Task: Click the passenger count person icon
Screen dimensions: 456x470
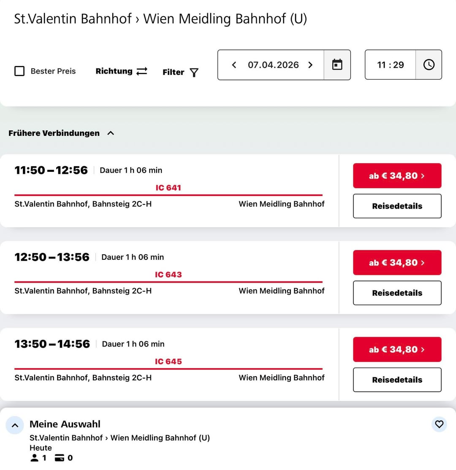Action: coord(35,458)
